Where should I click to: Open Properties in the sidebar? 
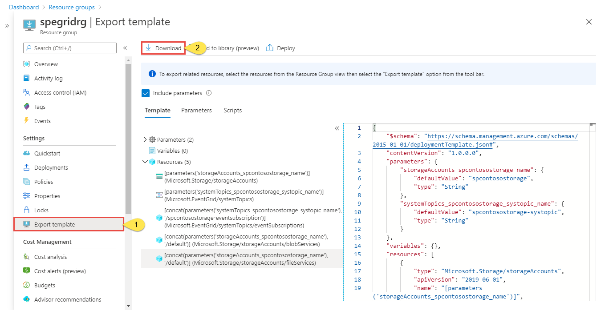coord(47,196)
